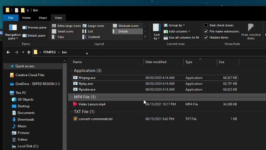Open the Group by dropdown
This screenshot has width=266, height=150.
click(174, 25)
